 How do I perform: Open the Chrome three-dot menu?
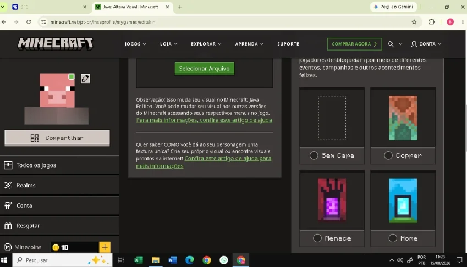point(463,22)
